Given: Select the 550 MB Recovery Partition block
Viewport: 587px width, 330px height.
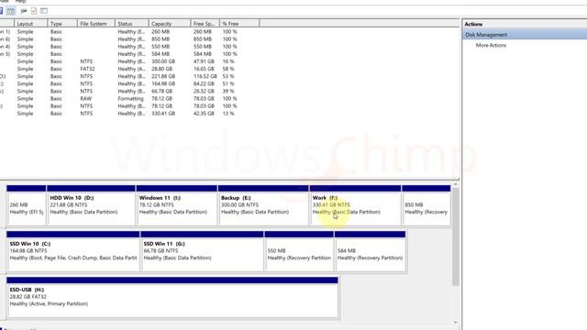Looking at the screenshot, I should (299, 251).
